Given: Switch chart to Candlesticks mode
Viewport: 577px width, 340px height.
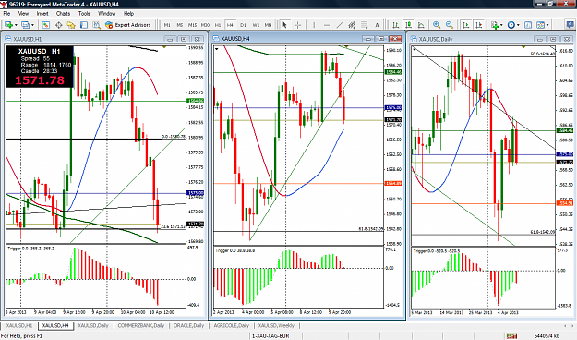Looking at the screenshot, I should (x=408, y=25).
